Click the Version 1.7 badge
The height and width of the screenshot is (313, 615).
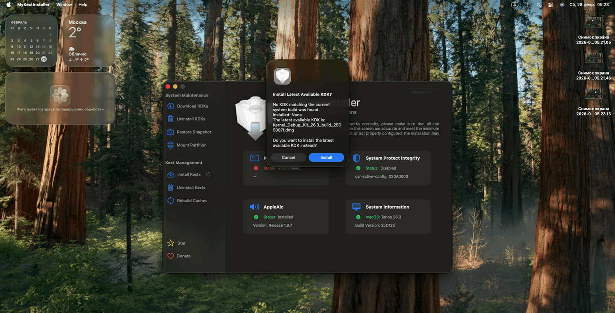(x=421, y=92)
